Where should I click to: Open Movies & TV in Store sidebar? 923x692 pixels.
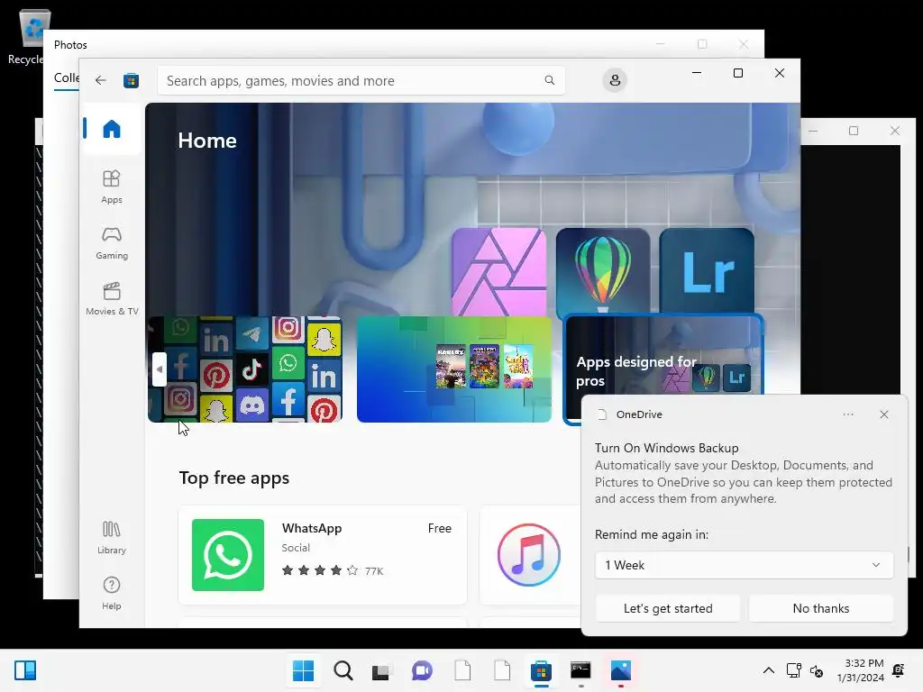click(111, 298)
